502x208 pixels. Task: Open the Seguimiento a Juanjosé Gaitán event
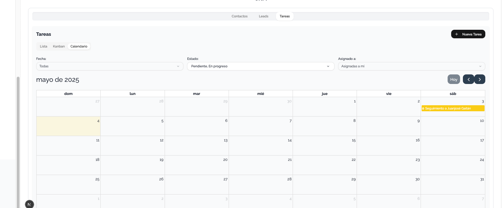pyautogui.click(x=453, y=108)
